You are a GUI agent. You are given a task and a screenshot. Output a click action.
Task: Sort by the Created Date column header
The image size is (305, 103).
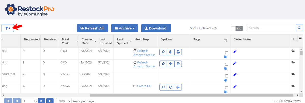coord(87,41)
